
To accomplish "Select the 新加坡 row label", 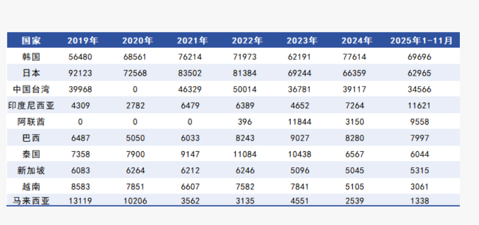I will pyautogui.click(x=31, y=170).
